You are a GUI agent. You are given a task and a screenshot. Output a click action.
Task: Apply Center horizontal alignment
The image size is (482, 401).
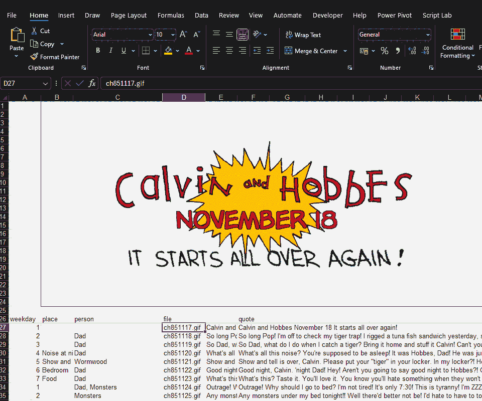[x=229, y=51]
